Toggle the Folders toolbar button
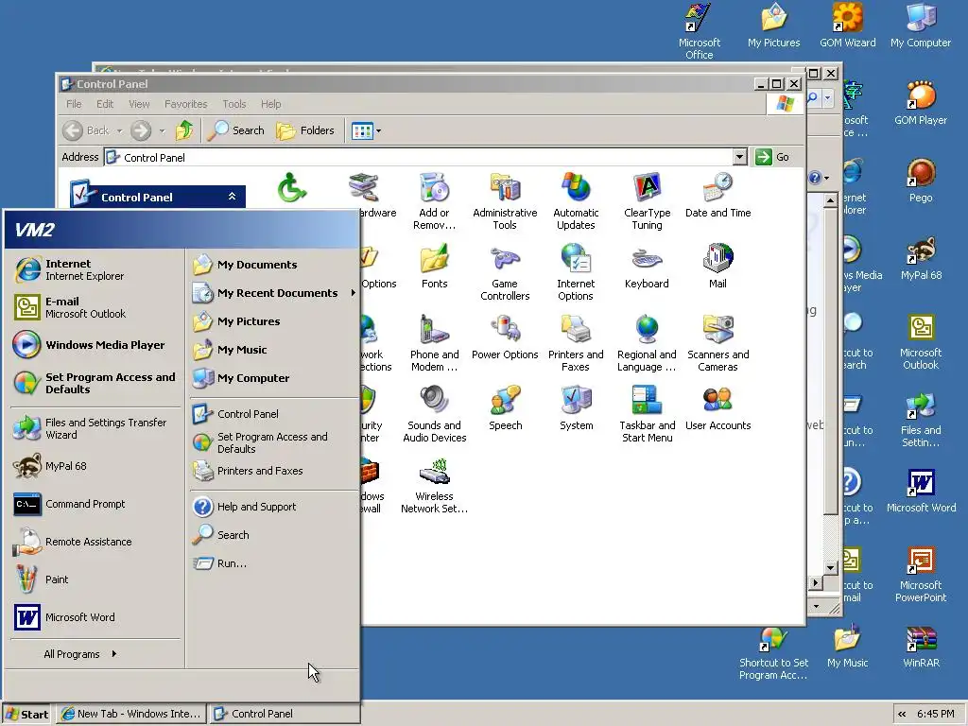 coord(305,130)
